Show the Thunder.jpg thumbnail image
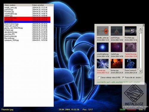The image size is (149, 112). coord(103,64)
